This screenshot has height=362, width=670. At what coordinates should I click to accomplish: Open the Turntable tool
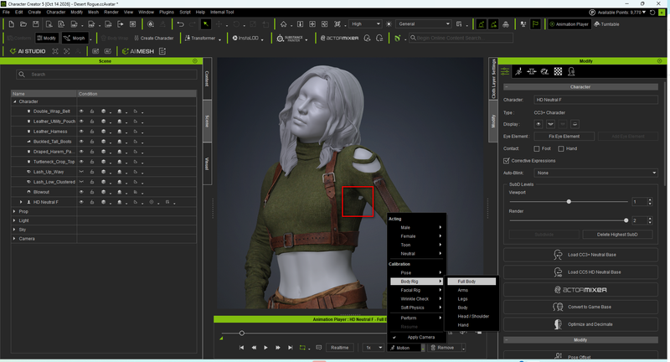(606, 24)
